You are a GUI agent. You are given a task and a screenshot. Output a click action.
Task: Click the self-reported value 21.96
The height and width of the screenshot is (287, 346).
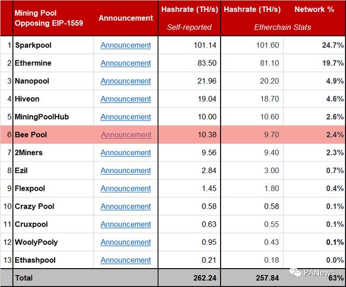(207, 81)
